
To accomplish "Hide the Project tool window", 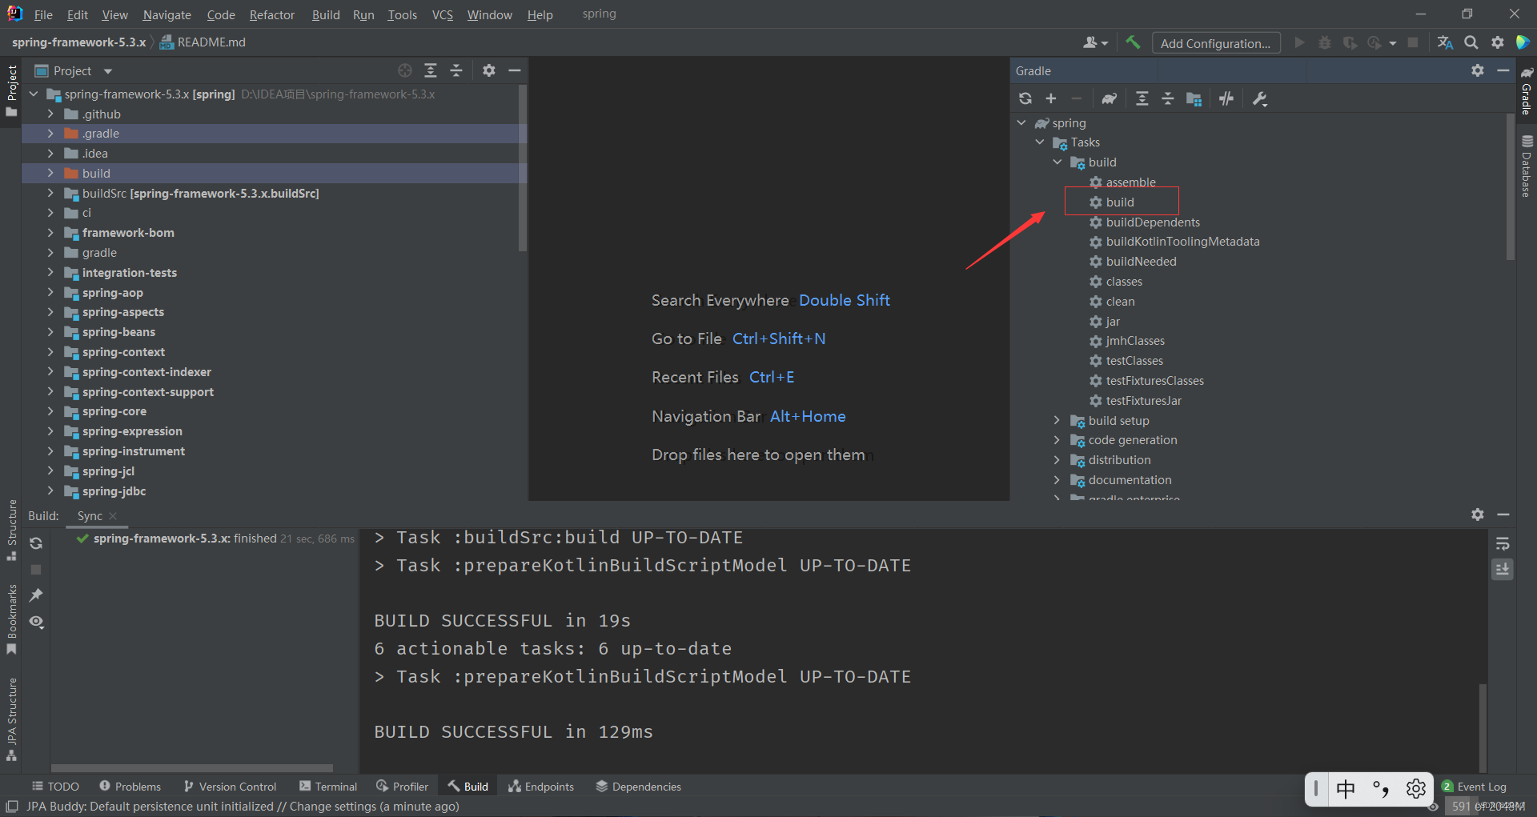I will (x=515, y=70).
